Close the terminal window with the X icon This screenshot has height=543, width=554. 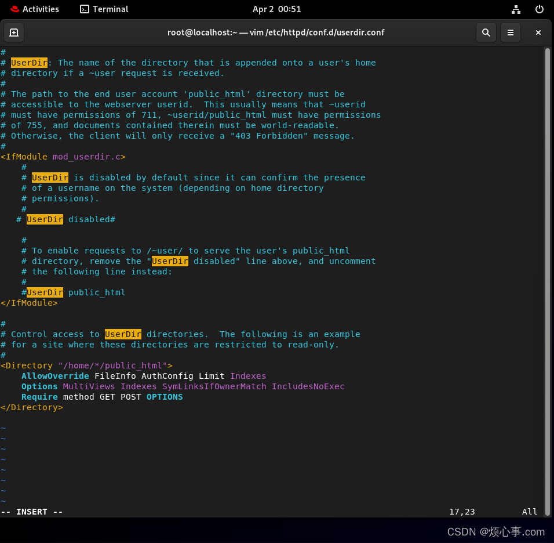pos(538,32)
